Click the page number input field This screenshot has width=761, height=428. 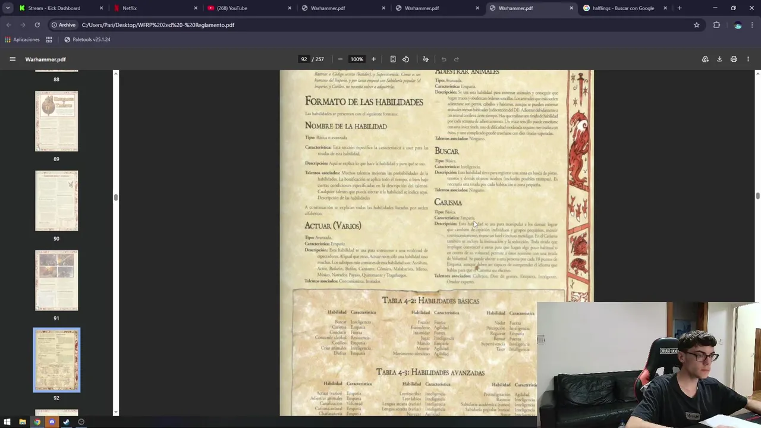[304, 59]
